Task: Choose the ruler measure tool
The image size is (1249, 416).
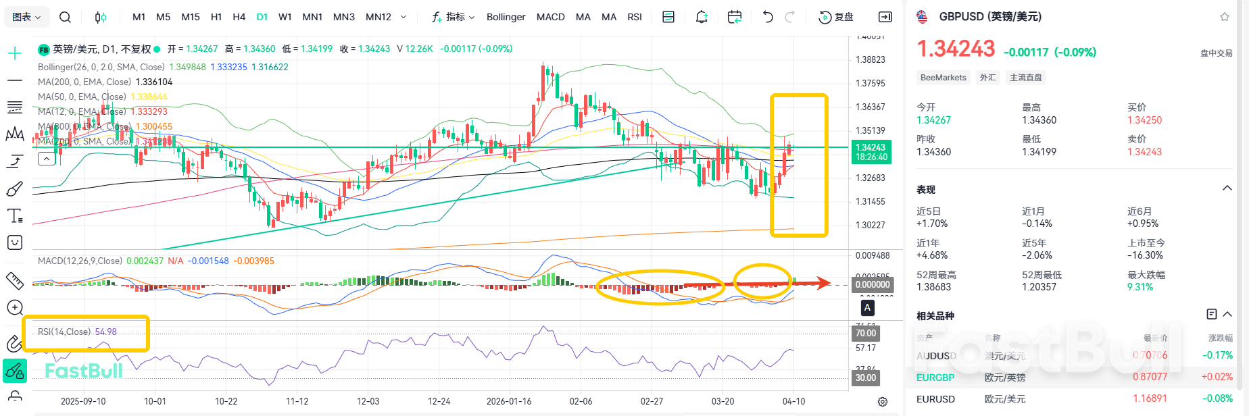Action: click(x=14, y=280)
